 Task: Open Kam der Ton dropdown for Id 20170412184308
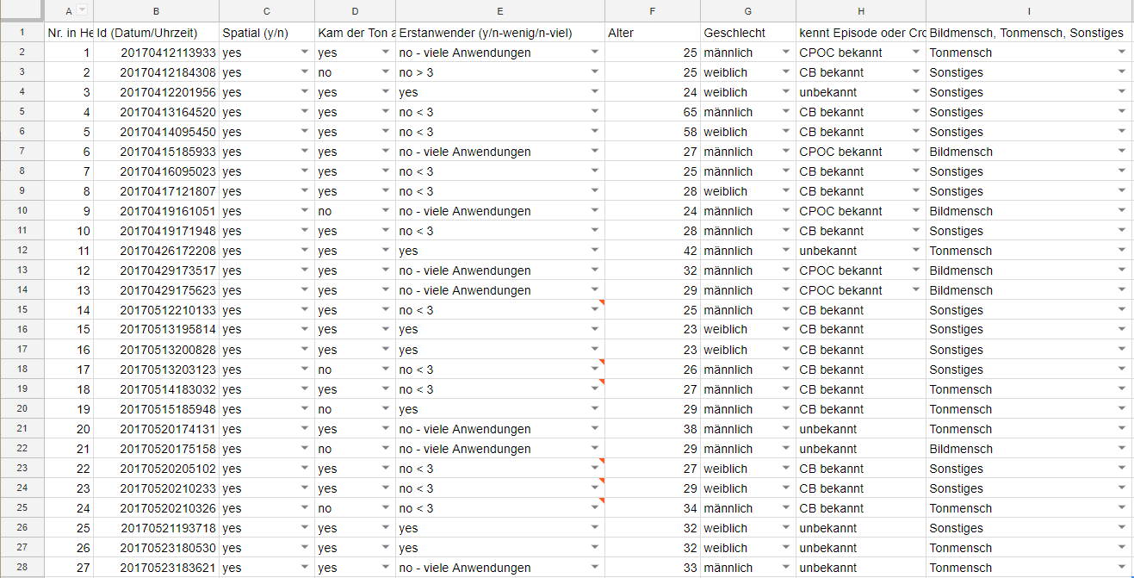pyautogui.click(x=385, y=72)
